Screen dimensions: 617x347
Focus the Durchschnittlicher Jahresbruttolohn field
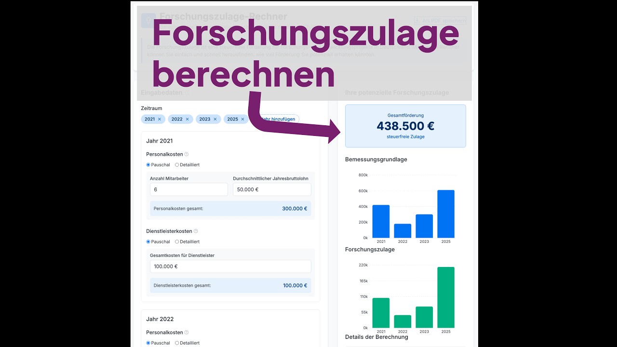pyautogui.click(x=272, y=189)
